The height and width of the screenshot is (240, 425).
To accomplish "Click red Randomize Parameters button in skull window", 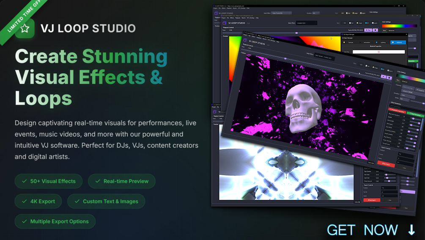I will pos(397,111).
